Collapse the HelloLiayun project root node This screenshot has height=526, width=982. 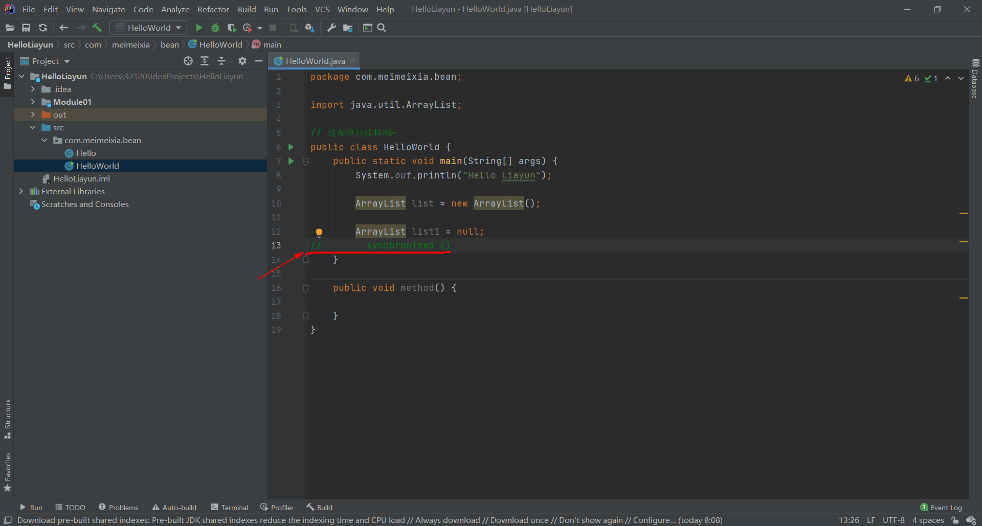pos(21,76)
